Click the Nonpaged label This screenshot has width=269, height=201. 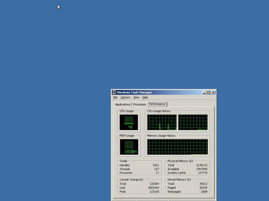click(174, 192)
